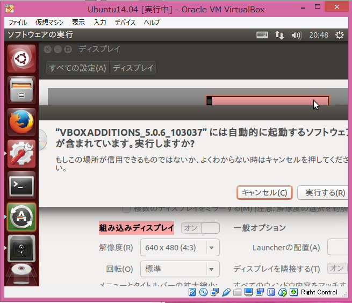Screen dimensions: 352x303
Task: Go back to すべての設定(A)
Action: tap(78, 68)
